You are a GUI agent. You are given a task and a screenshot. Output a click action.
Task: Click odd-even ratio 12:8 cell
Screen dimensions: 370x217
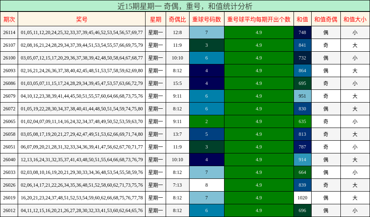pos(178,32)
